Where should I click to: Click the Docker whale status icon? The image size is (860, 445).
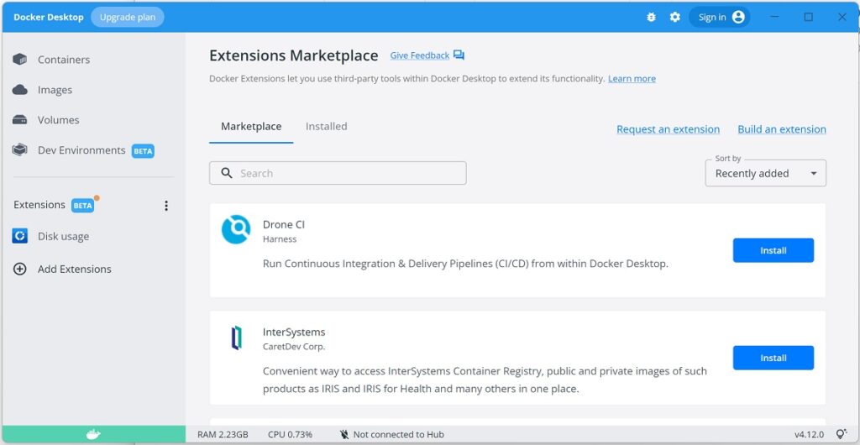94,435
